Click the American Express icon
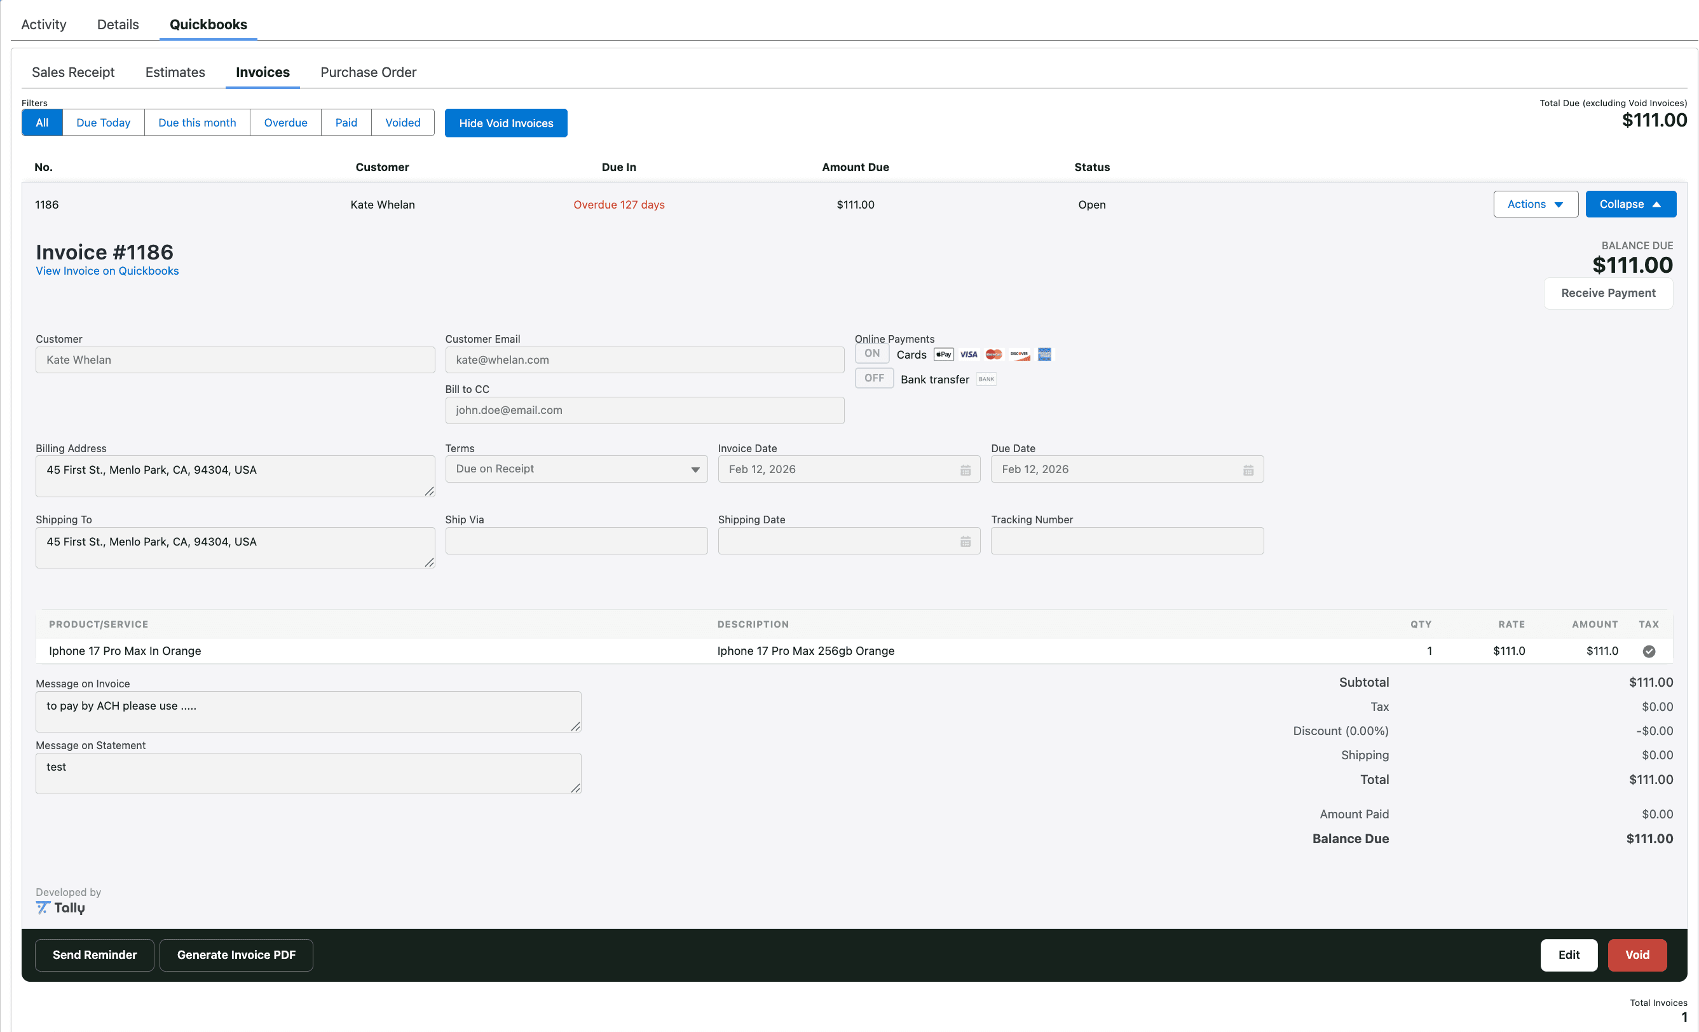Viewport: 1699px width, 1032px height. 1045,355
